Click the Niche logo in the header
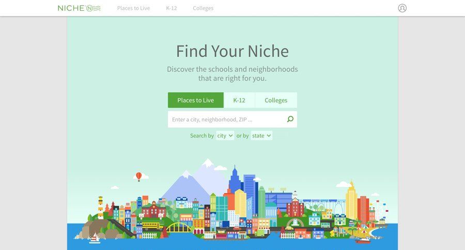This screenshot has height=250, width=465. point(79,8)
